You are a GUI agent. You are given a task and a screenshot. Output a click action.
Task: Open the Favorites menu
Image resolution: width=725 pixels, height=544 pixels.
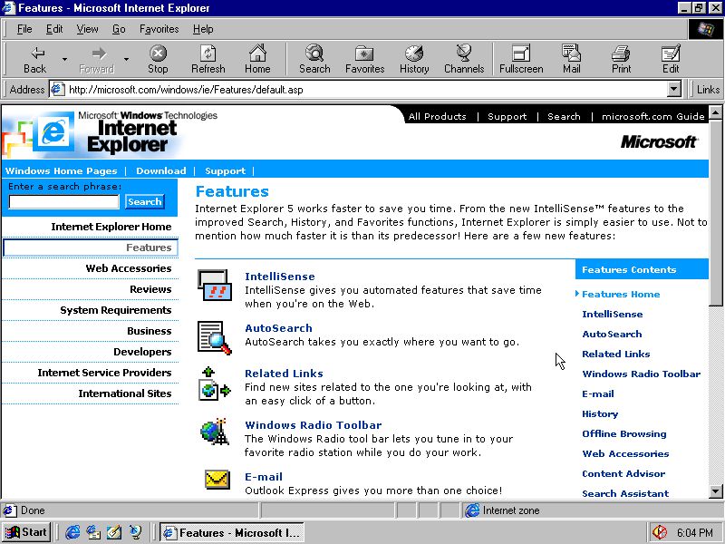point(159,29)
